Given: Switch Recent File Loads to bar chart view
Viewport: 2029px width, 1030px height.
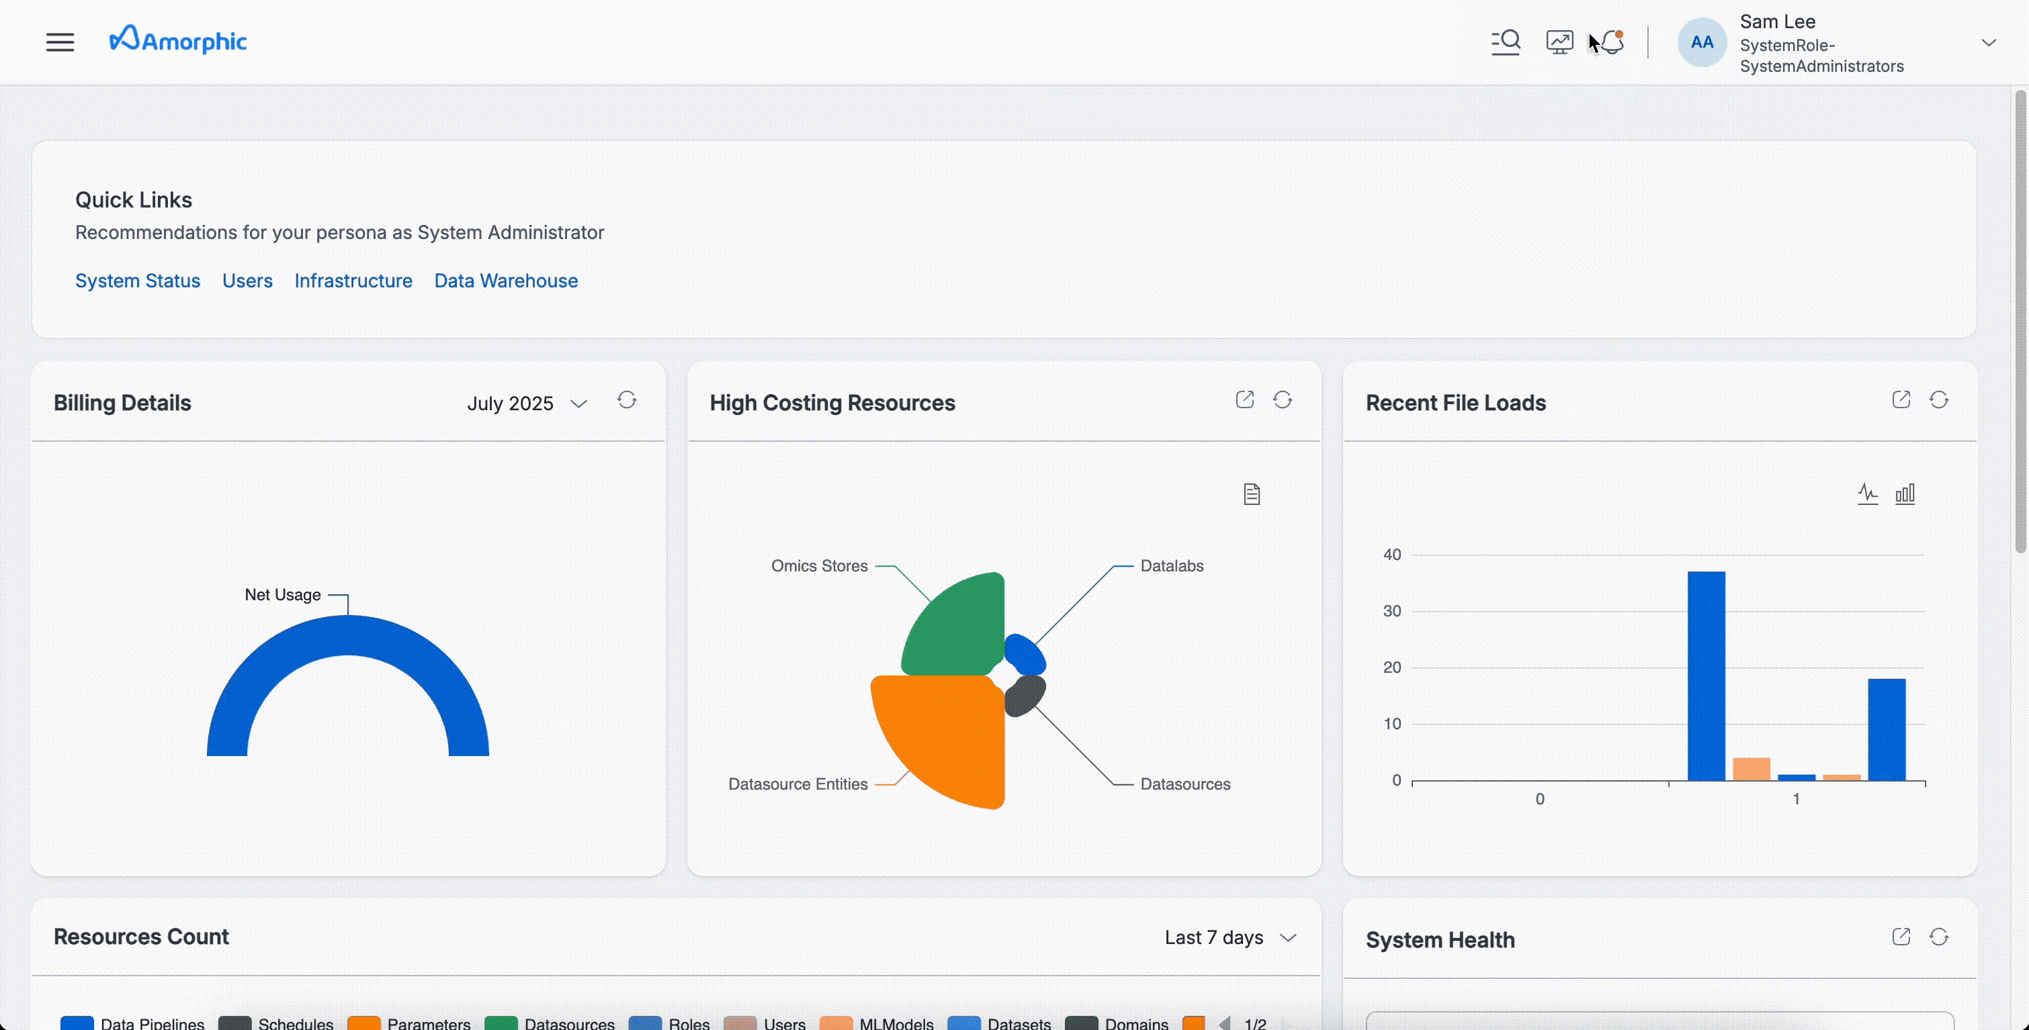Looking at the screenshot, I should (1905, 494).
